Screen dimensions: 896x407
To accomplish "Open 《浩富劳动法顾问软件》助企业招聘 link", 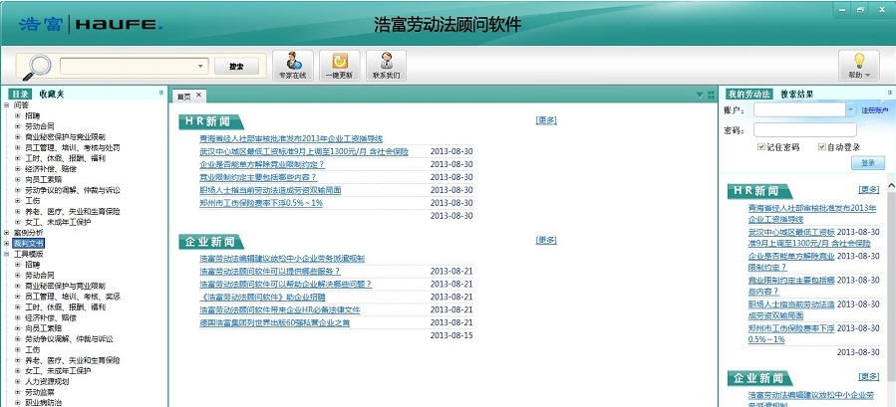I will pyautogui.click(x=262, y=298).
